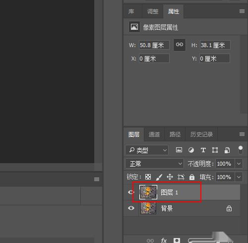
Task: Hide the 背景 layer eye icon
Action: tap(131, 208)
